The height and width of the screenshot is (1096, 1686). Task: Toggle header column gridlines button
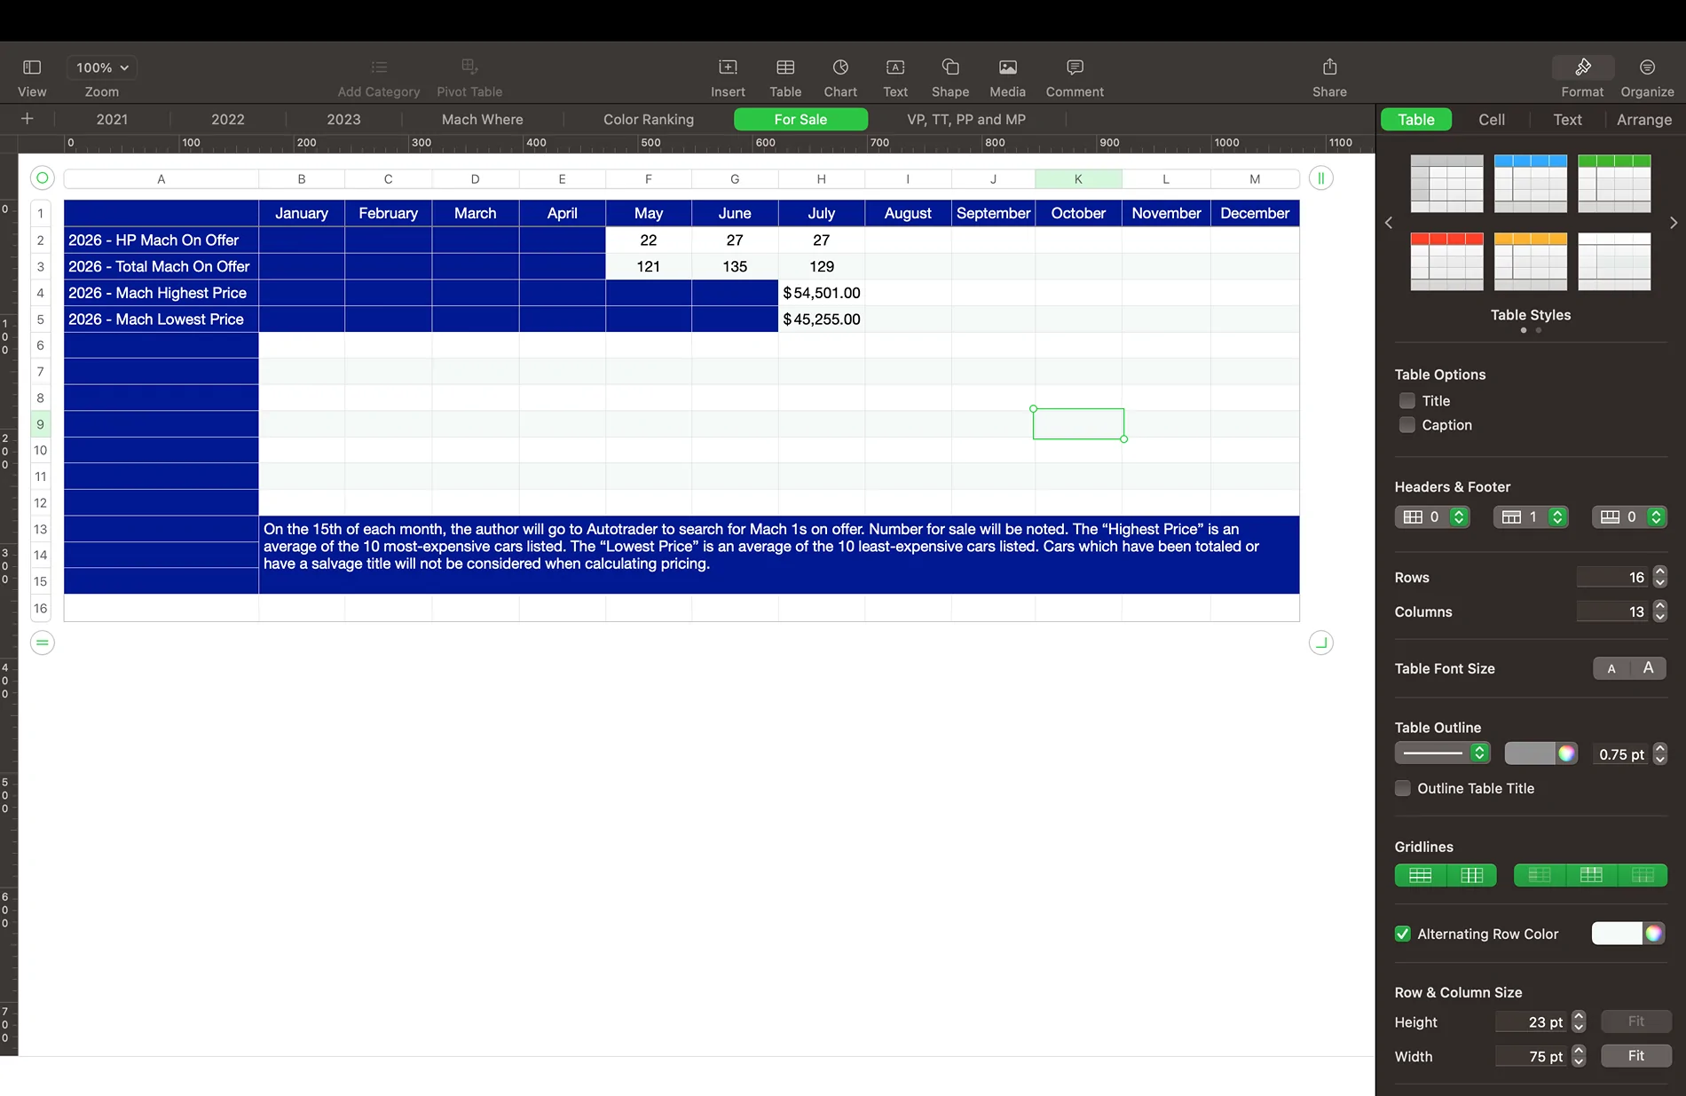[x=1540, y=876]
